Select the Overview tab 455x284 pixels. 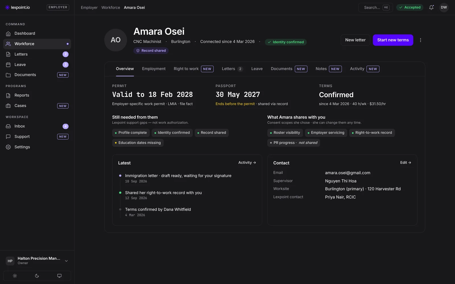(x=125, y=69)
